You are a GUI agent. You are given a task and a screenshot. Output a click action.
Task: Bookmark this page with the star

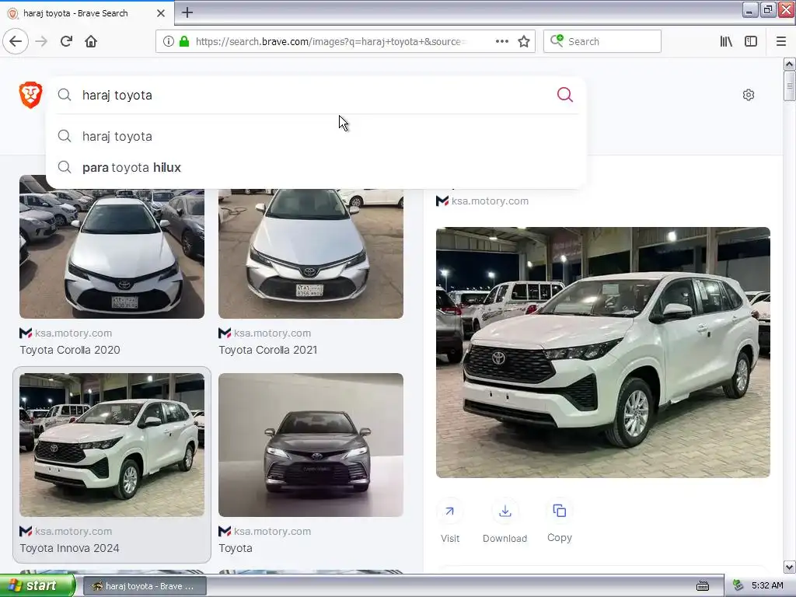(524, 41)
